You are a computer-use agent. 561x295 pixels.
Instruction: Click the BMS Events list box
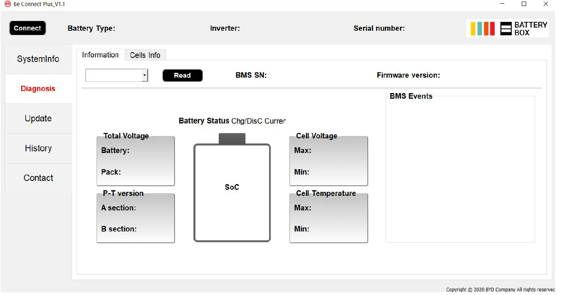(460, 170)
